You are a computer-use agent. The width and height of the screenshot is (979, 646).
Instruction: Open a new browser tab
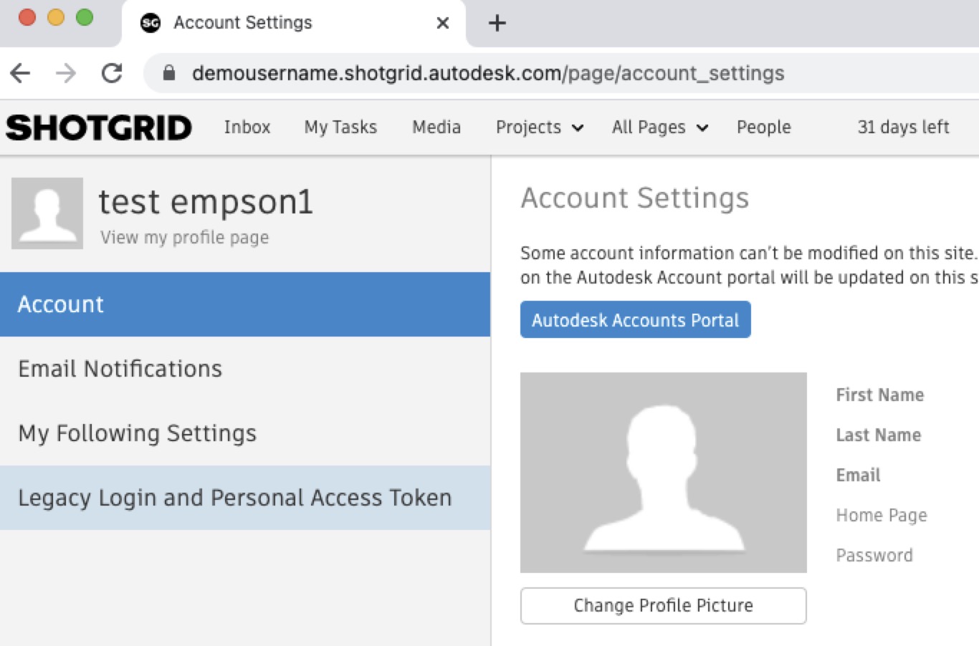point(497,23)
